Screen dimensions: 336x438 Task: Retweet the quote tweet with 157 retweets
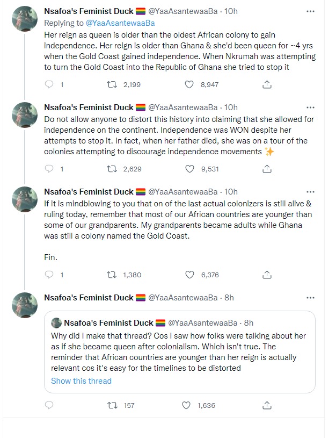[x=112, y=405]
